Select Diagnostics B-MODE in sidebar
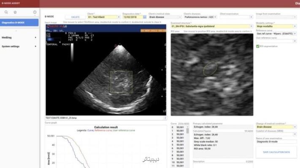Screen dimensions: 300x168 click(19, 23)
